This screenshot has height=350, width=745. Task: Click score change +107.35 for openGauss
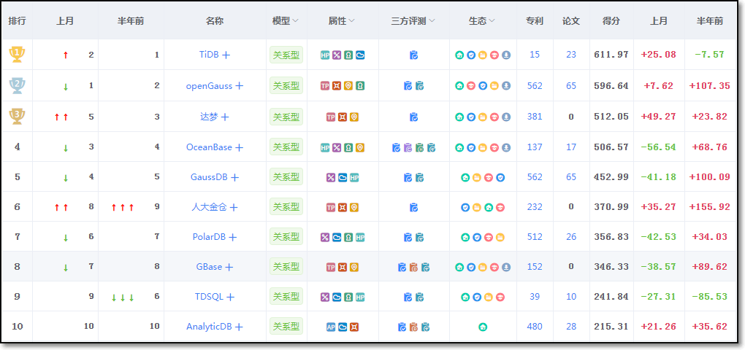[x=711, y=86]
